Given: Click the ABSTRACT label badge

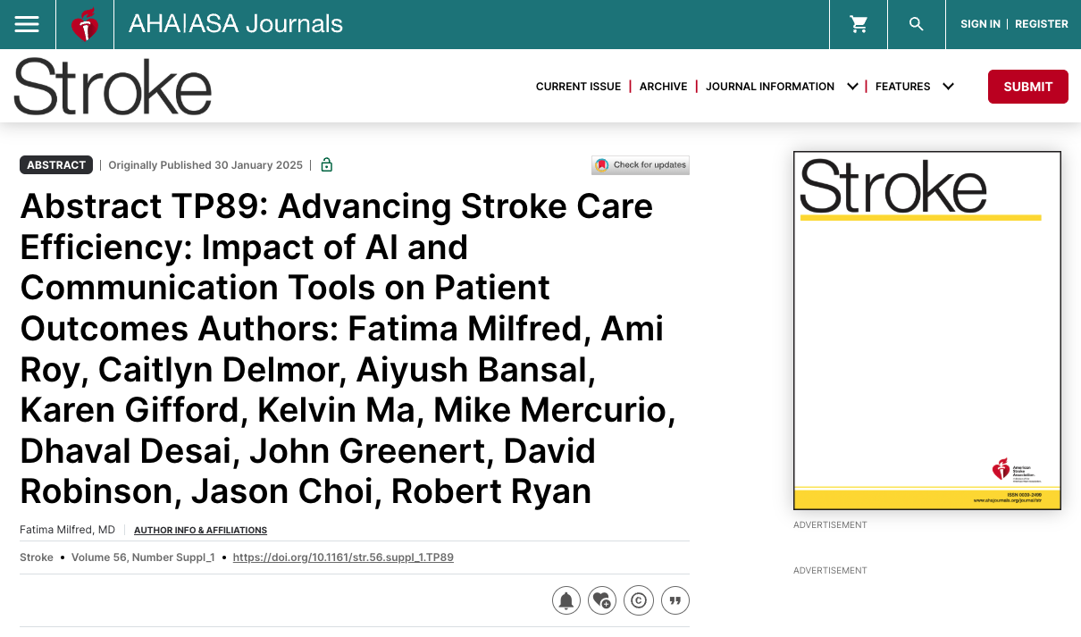Looking at the screenshot, I should 56,165.
